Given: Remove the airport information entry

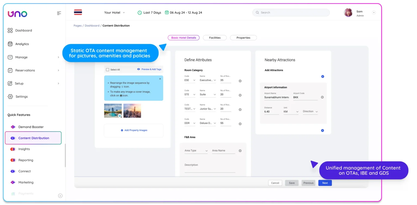Looking at the screenshot, I should (x=322, y=97).
